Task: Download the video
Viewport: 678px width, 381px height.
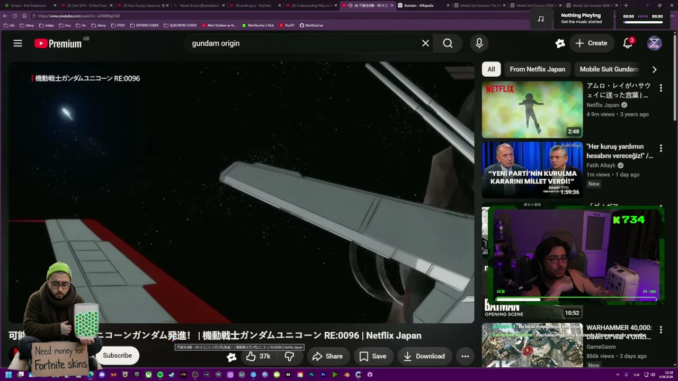Action: (x=424, y=356)
